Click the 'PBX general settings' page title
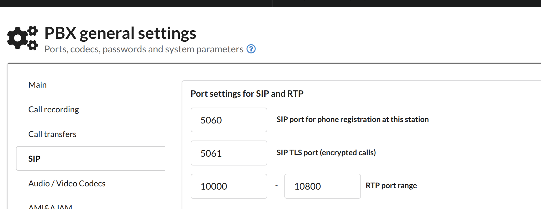This screenshot has width=541, height=209. pyautogui.click(x=120, y=33)
